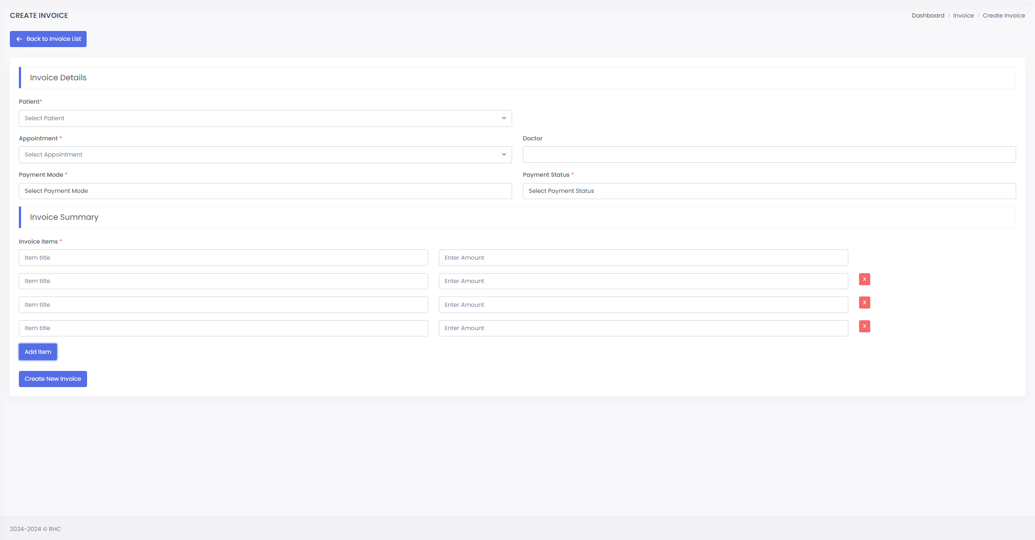Remove the second invoice item row
This screenshot has width=1035, height=540.
click(864, 279)
